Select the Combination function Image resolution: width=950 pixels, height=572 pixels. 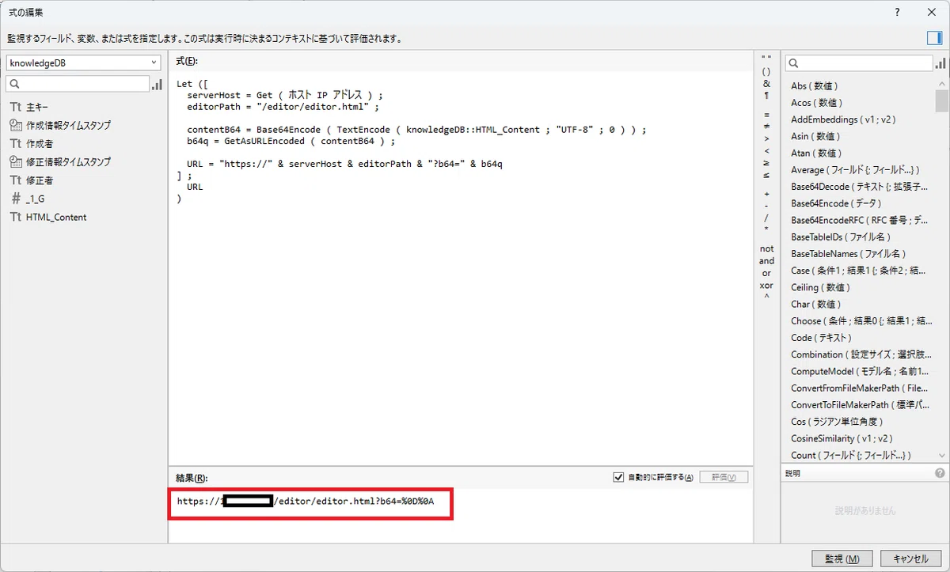pos(861,354)
